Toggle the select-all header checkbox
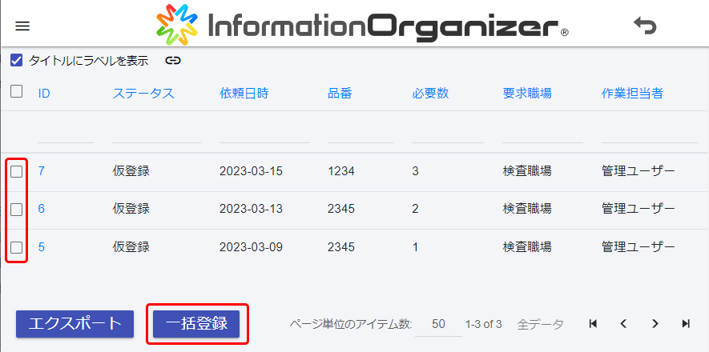The width and height of the screenshot is (709, 352). pos(16,92)
